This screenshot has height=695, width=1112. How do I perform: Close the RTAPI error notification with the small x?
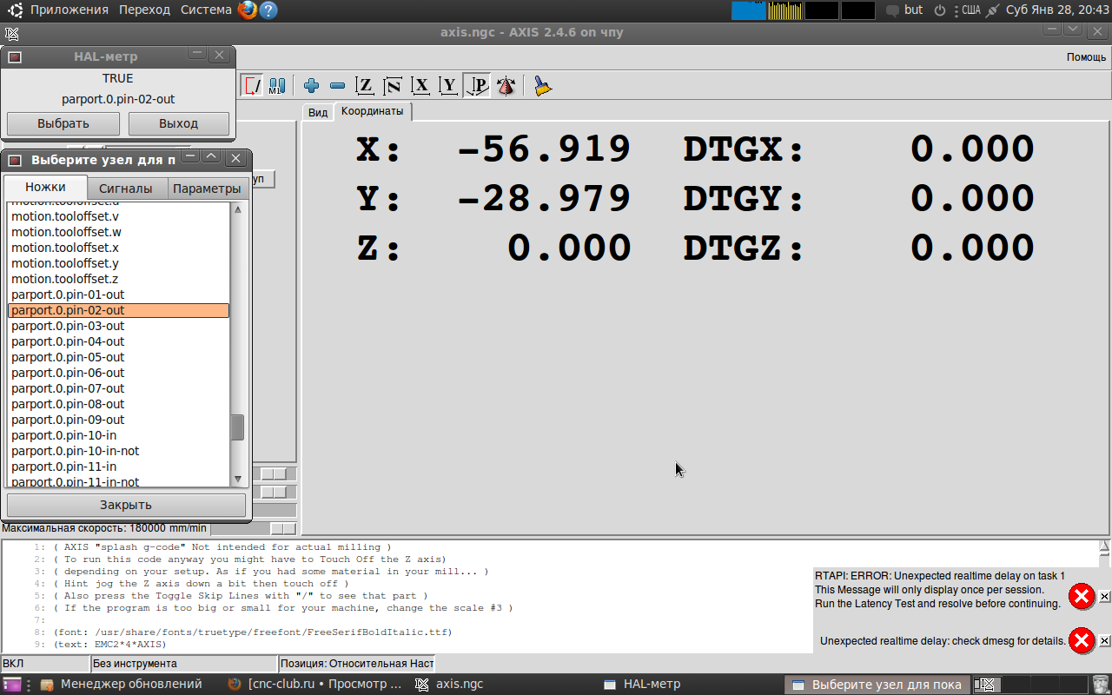pos(1104,596)
